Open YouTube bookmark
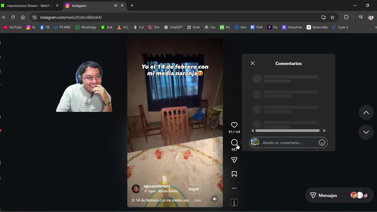This screenshot has width=377, height=212. tap(13, 27)
